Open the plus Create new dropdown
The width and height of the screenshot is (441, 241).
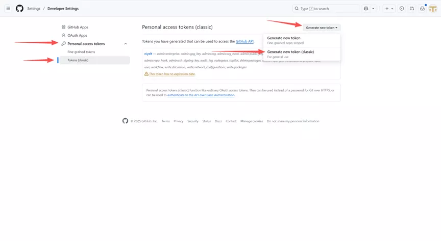pyautogui.click(x=389, y=9)
